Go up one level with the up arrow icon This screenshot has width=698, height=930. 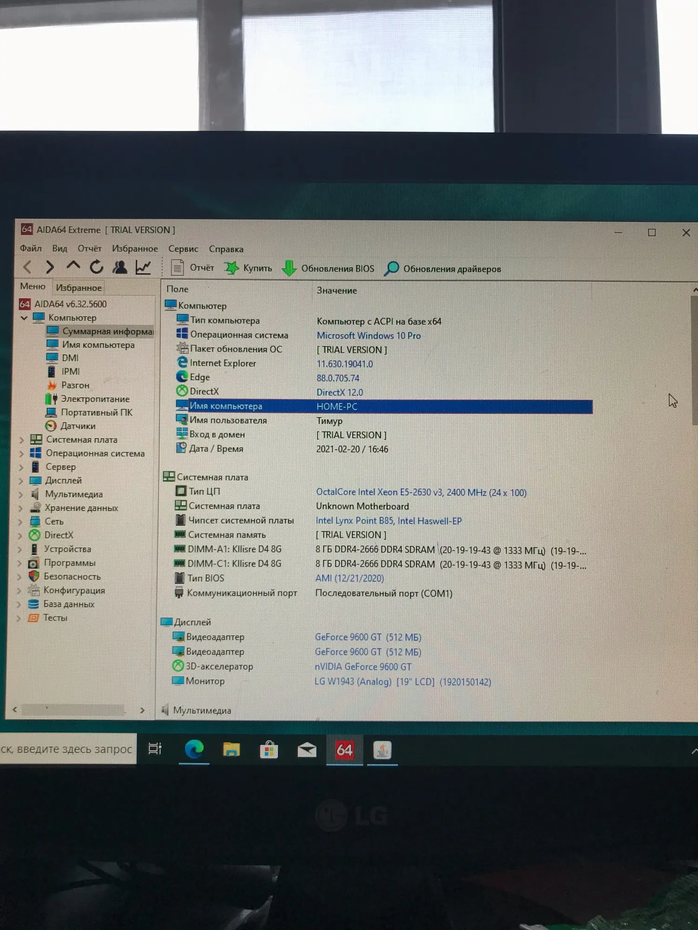73,266
